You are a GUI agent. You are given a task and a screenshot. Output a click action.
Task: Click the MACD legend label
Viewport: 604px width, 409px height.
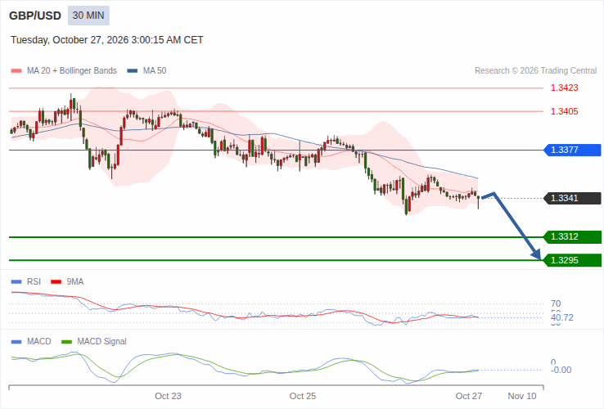click(39, 342)
